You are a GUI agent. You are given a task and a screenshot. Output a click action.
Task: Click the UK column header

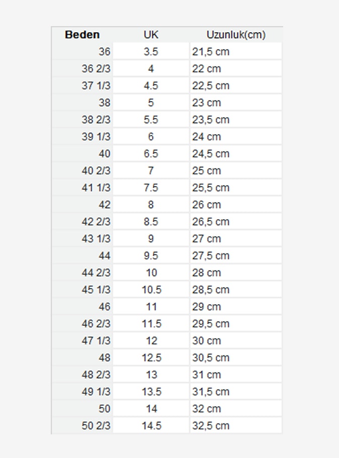[x=151, y=35]
